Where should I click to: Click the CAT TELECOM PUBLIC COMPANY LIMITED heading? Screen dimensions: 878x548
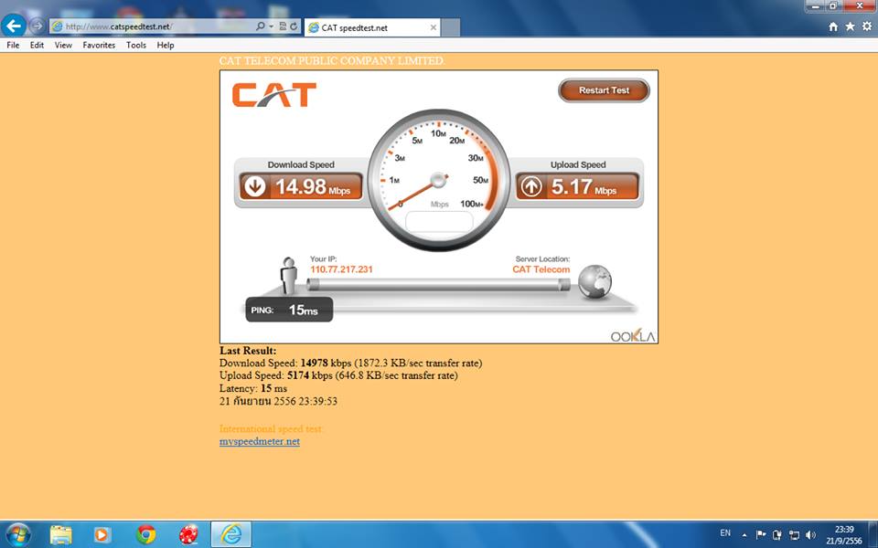point(332,61)
